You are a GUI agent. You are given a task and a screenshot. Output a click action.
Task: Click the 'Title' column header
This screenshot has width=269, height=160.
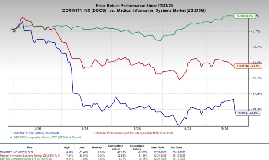[x=30, y=147]
